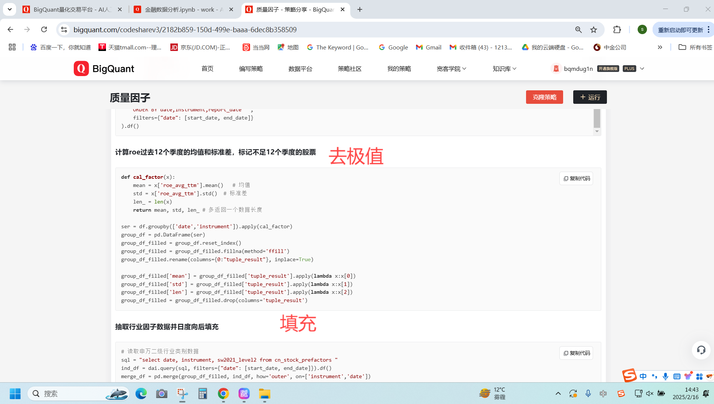Screen dimensions: 714x404
Task: Copy the cal_factor code with 复制代码
Action: coord(576,178)
